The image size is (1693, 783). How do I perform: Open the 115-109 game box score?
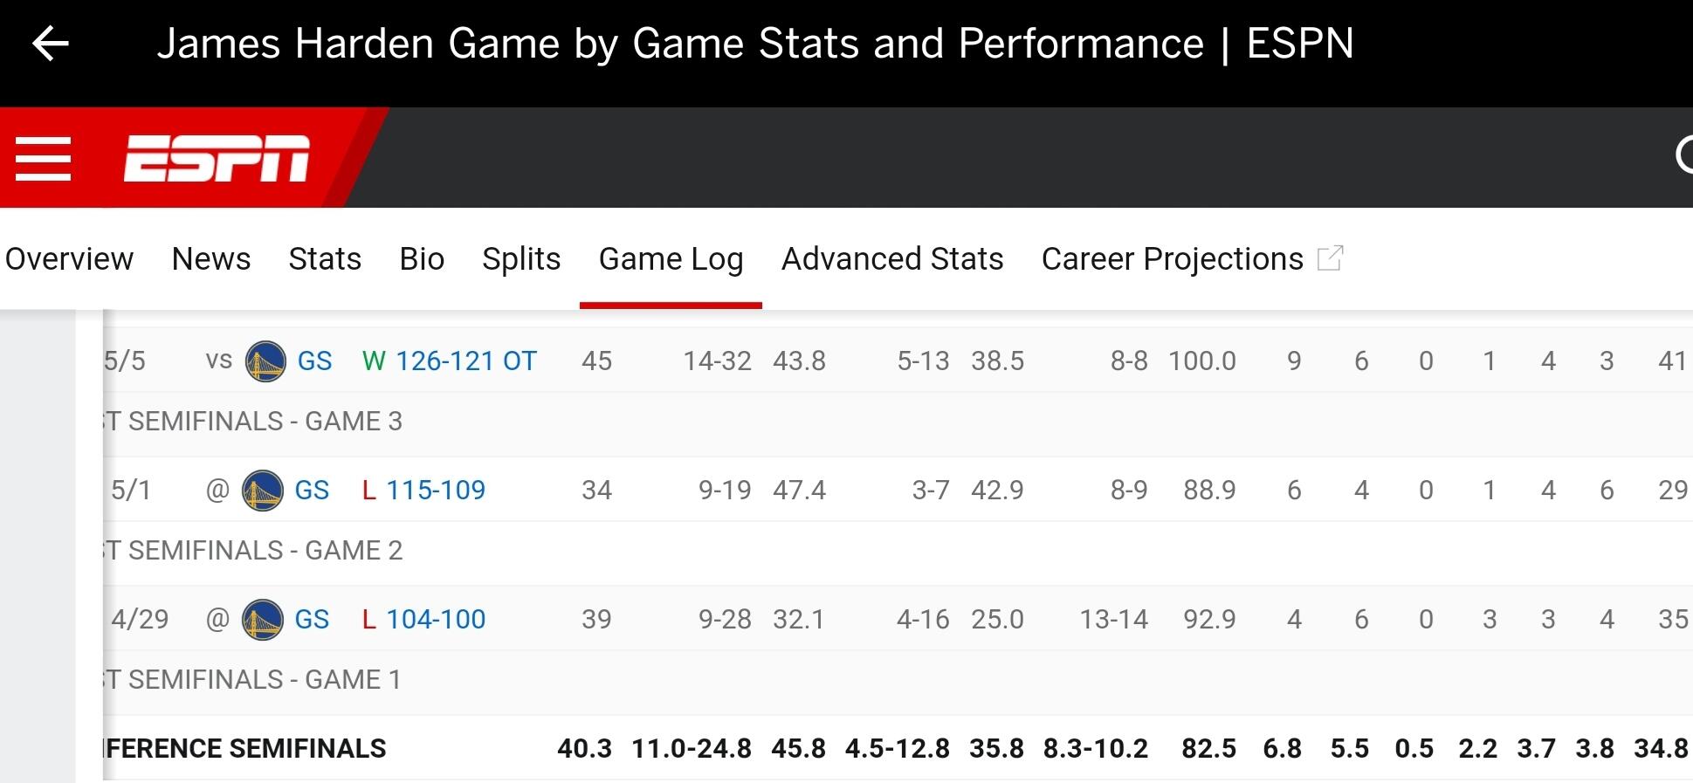(436, 491)
